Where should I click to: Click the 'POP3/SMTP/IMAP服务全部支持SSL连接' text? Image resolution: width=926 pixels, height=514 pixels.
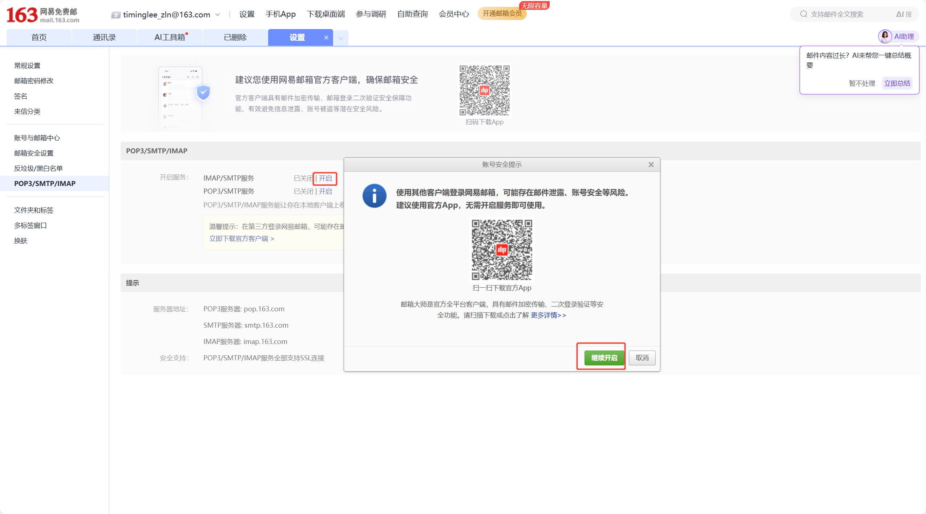264,358
